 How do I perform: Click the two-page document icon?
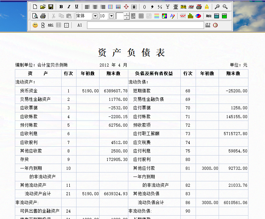tap(43, 25)
